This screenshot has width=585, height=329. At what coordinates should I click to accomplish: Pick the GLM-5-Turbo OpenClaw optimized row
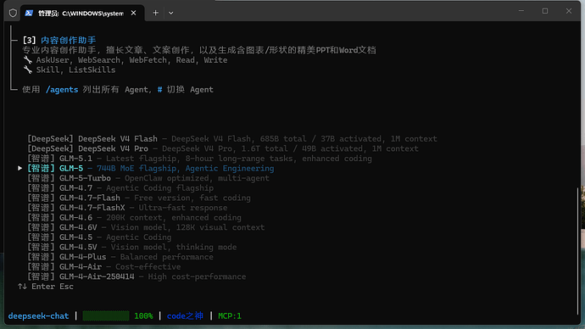click(148, 178)
